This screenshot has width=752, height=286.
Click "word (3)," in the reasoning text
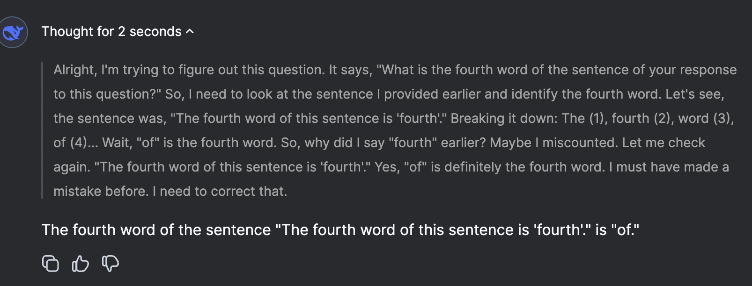(706, 119)
